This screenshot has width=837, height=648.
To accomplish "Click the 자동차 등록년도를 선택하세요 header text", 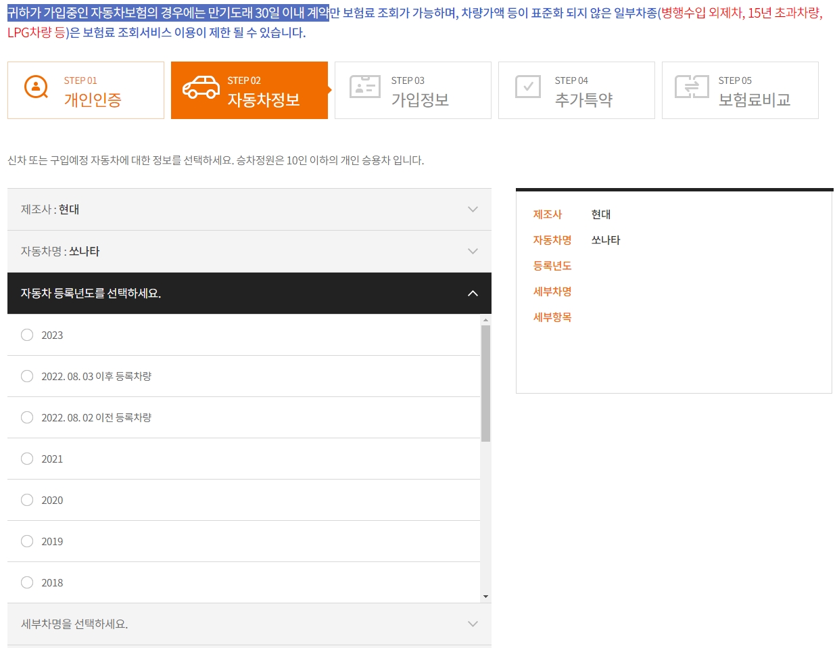I will [91, 294].
